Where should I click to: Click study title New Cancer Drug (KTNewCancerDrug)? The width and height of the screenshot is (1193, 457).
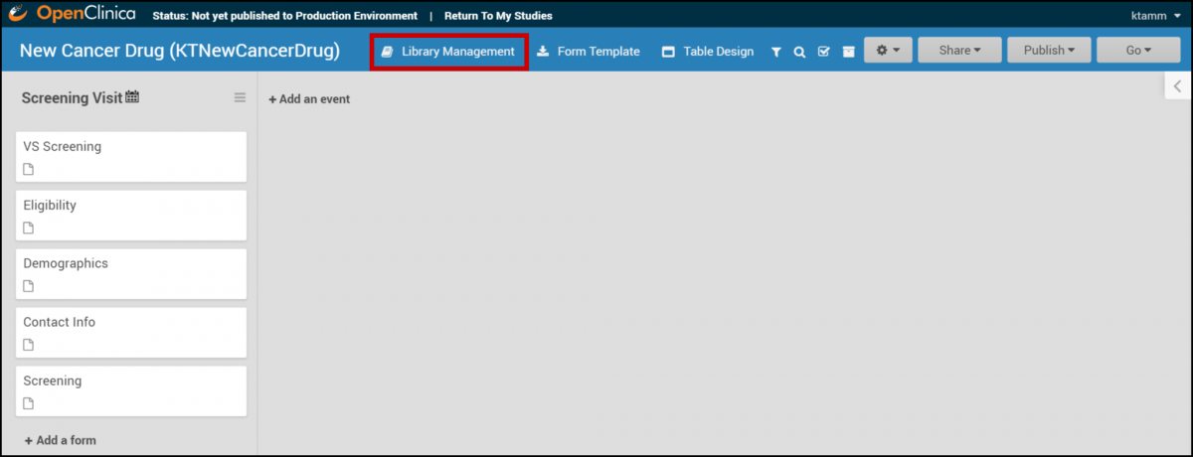[x=180, y=51]
